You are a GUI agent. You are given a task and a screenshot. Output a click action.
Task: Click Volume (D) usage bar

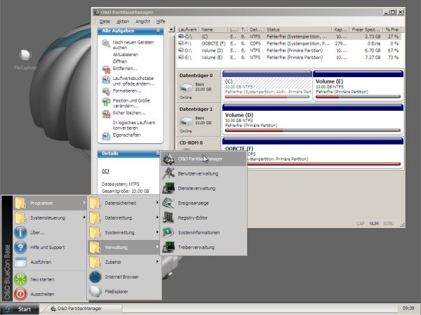pyautogui.click(x=313, y=130)
